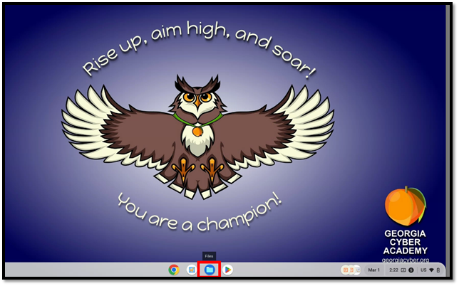Open the notification count badge
The width and height of the screenshot is (459, 286).
[411, 270]
